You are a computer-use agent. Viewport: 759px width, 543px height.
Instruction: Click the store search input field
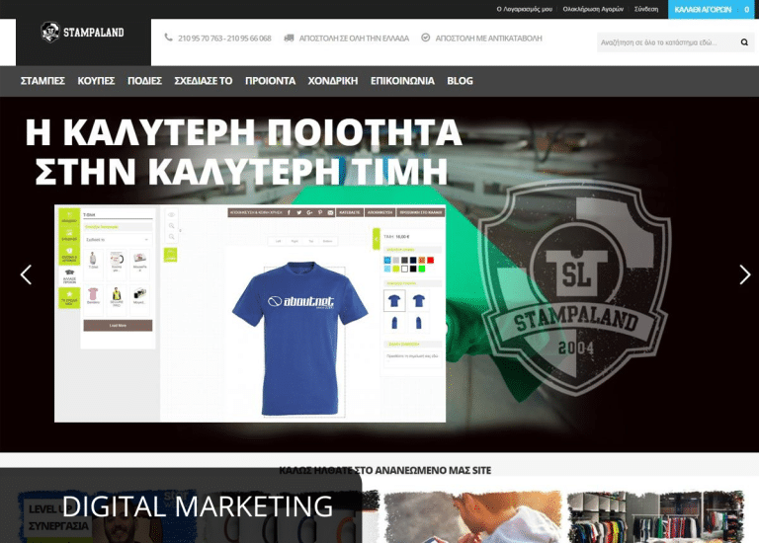(667, 42)
